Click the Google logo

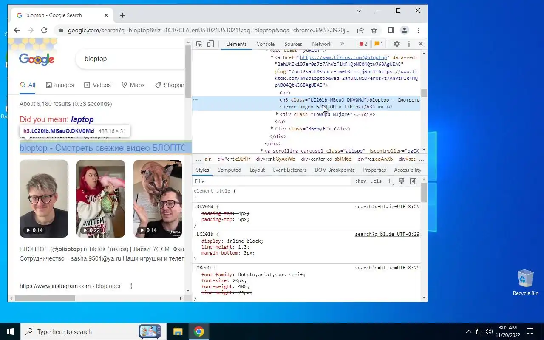37,59
